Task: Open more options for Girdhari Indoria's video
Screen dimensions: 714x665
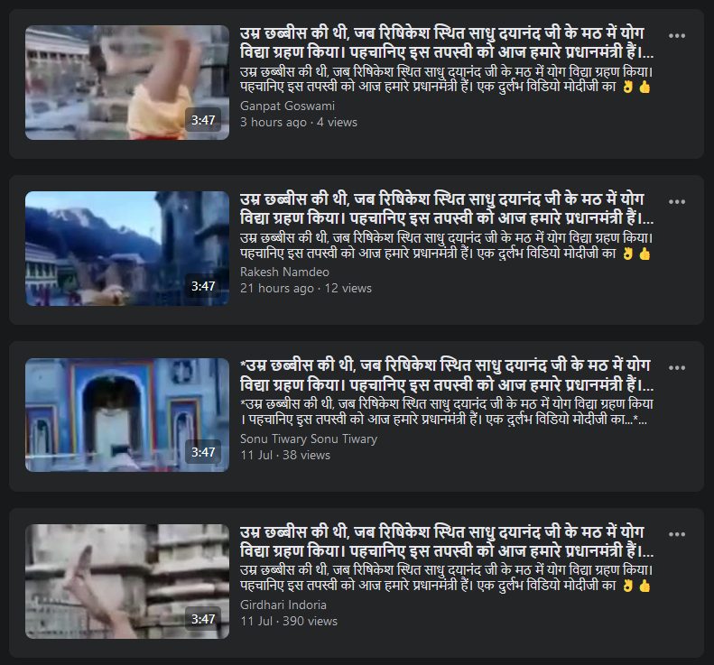Action: point(677,534)
